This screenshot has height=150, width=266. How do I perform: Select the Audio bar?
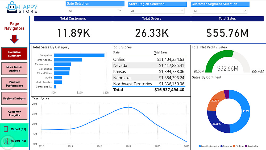pyautogui.click(x=58, y=78)
